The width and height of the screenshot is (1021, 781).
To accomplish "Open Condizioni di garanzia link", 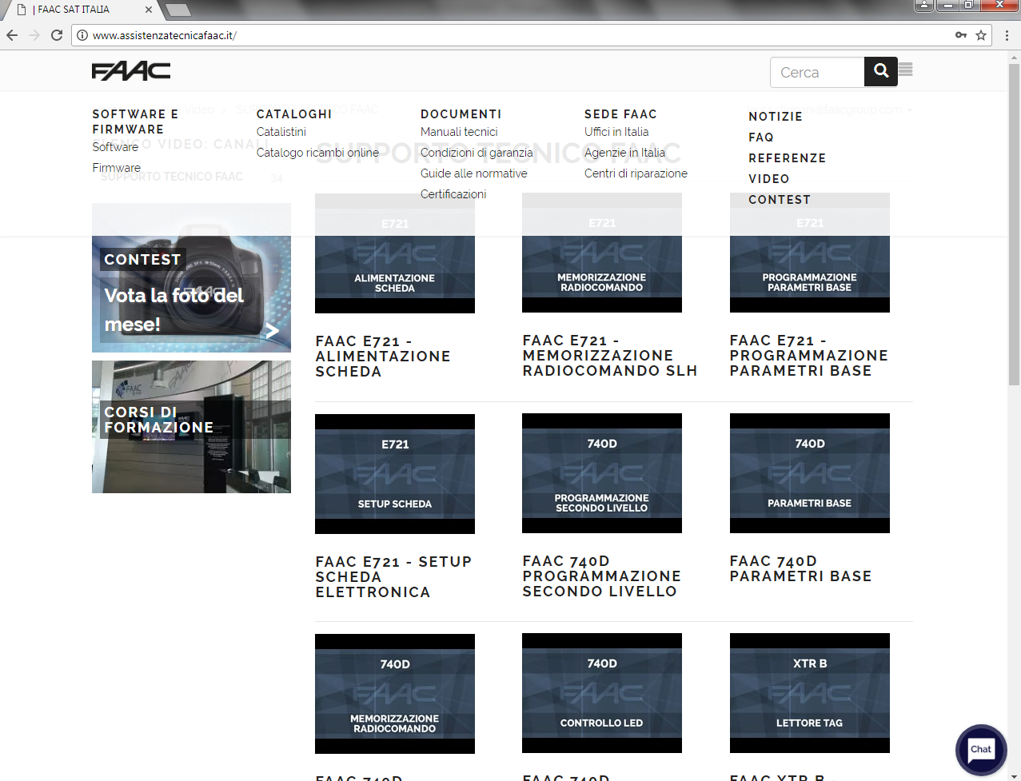I will click(477, 153).
